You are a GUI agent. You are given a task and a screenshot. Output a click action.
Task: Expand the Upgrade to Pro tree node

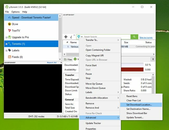click(6, 37)
